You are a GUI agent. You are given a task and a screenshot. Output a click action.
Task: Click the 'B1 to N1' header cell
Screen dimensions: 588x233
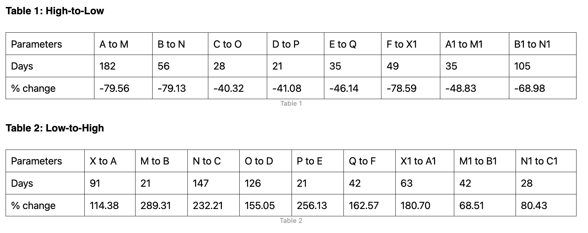click(x=542, y=44)
